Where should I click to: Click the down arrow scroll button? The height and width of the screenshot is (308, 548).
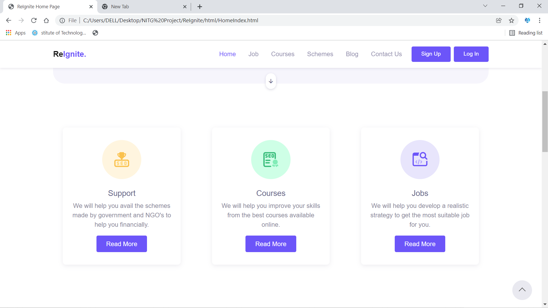pyautogui.click(x=271, y=81)
